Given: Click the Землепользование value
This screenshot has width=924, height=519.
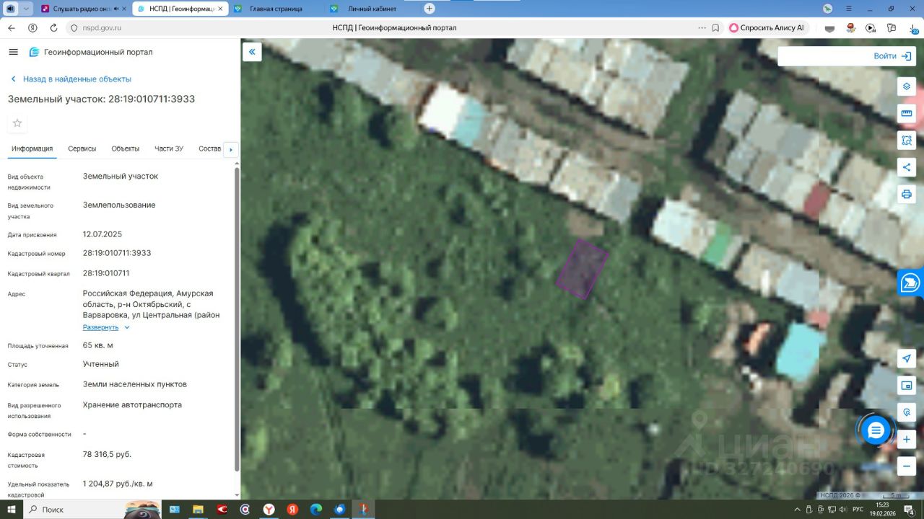Looking at the screenshot, I should [119, 205].
